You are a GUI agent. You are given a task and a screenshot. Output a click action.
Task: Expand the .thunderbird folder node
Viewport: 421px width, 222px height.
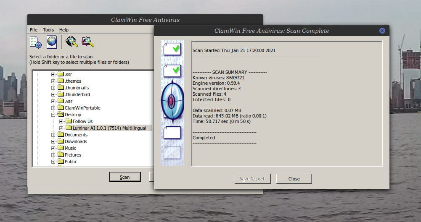point(53,94)
